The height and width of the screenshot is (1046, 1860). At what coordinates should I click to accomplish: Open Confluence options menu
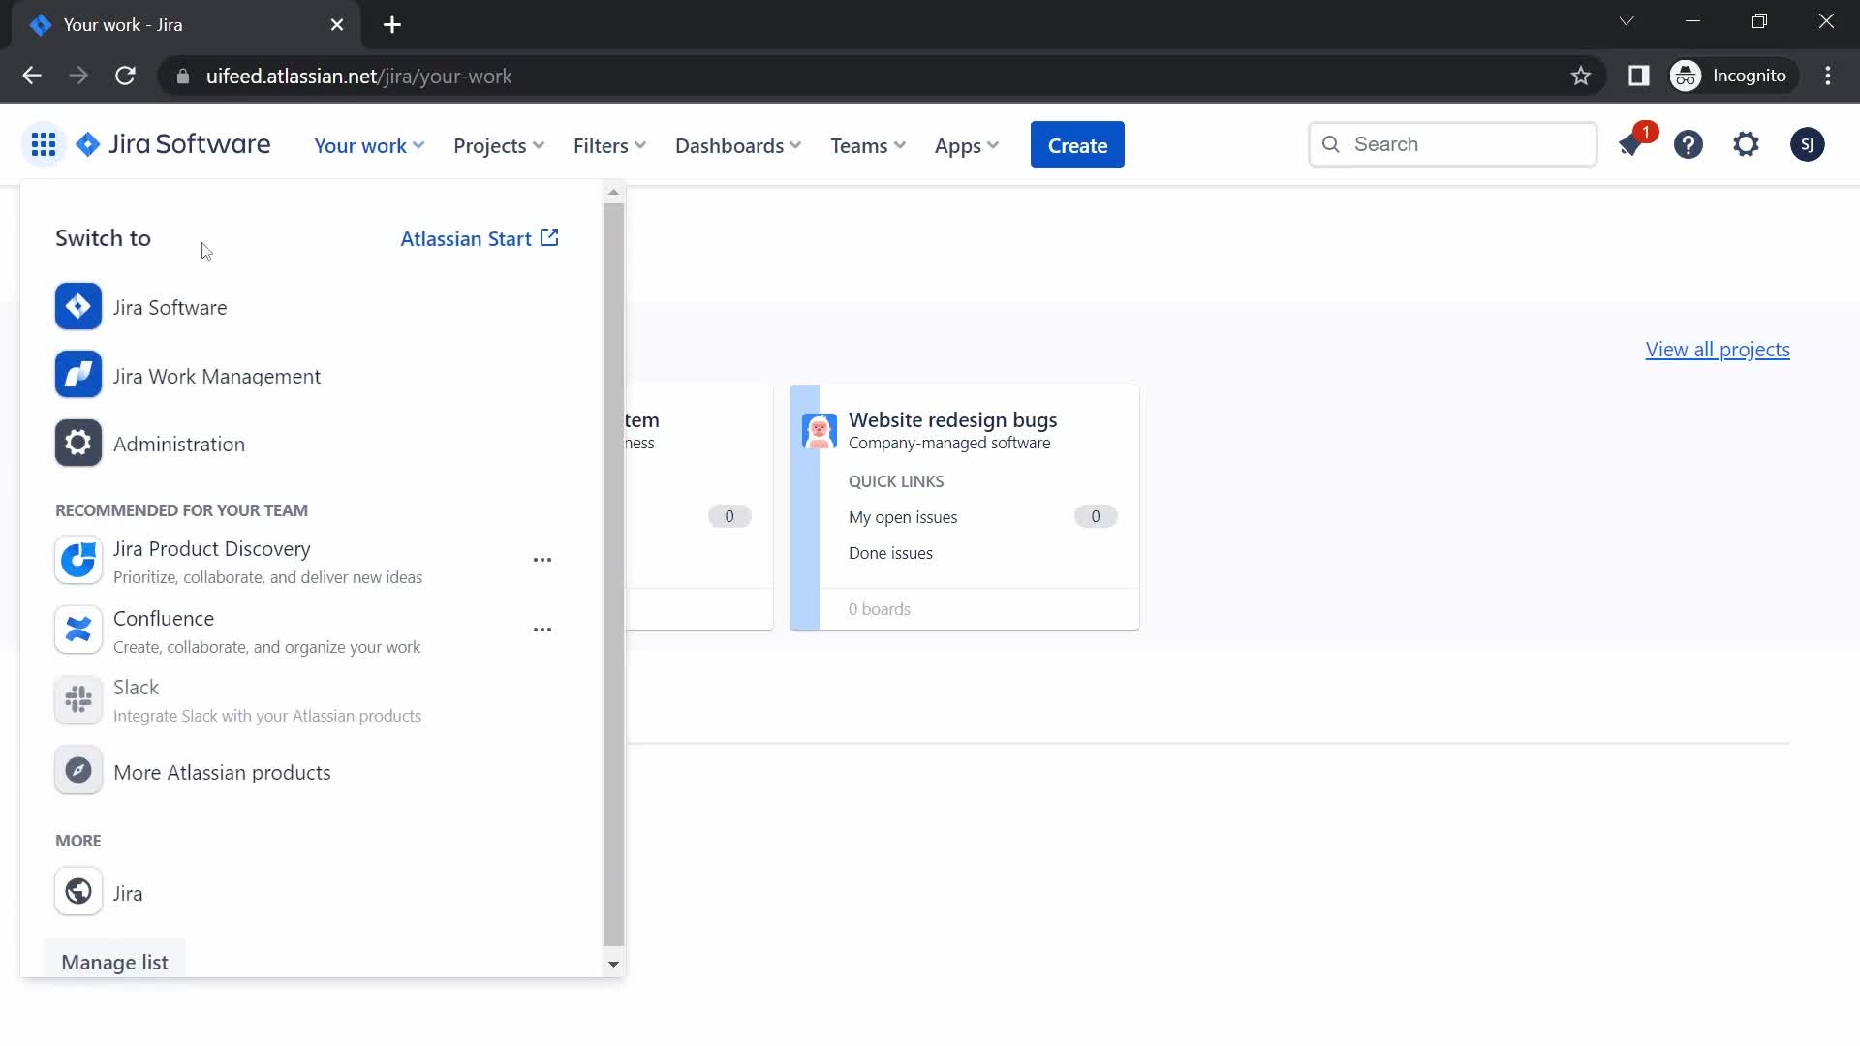point(542,630)
